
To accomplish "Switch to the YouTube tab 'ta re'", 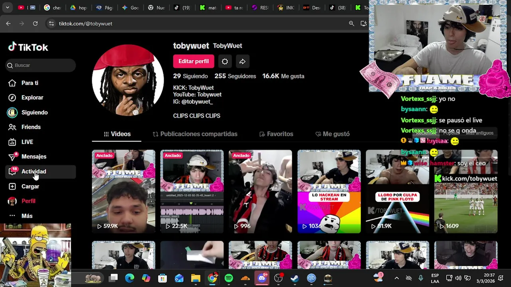I will 234,8.
